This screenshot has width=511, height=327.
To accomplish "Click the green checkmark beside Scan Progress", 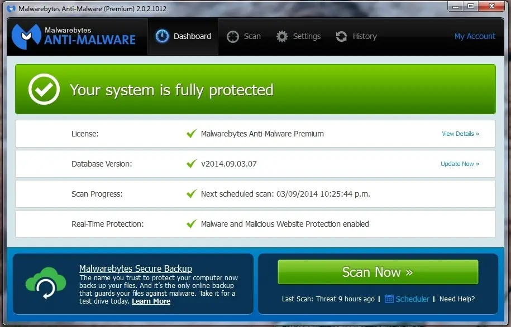I will tap(192, 194).
